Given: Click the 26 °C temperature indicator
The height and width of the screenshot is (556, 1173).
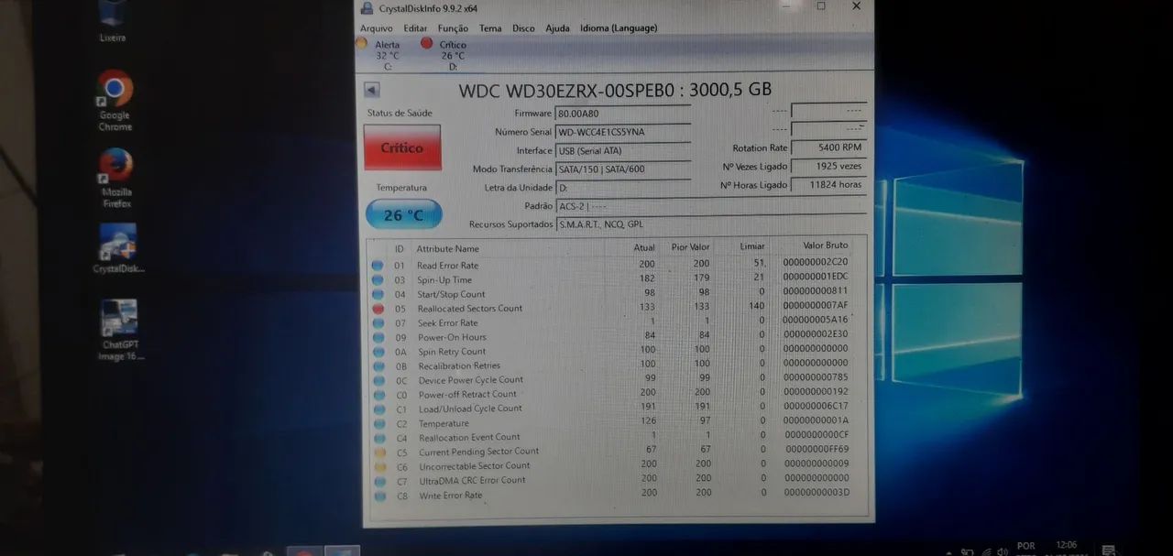Looking at the screenshot, I should tap(403, 215).
